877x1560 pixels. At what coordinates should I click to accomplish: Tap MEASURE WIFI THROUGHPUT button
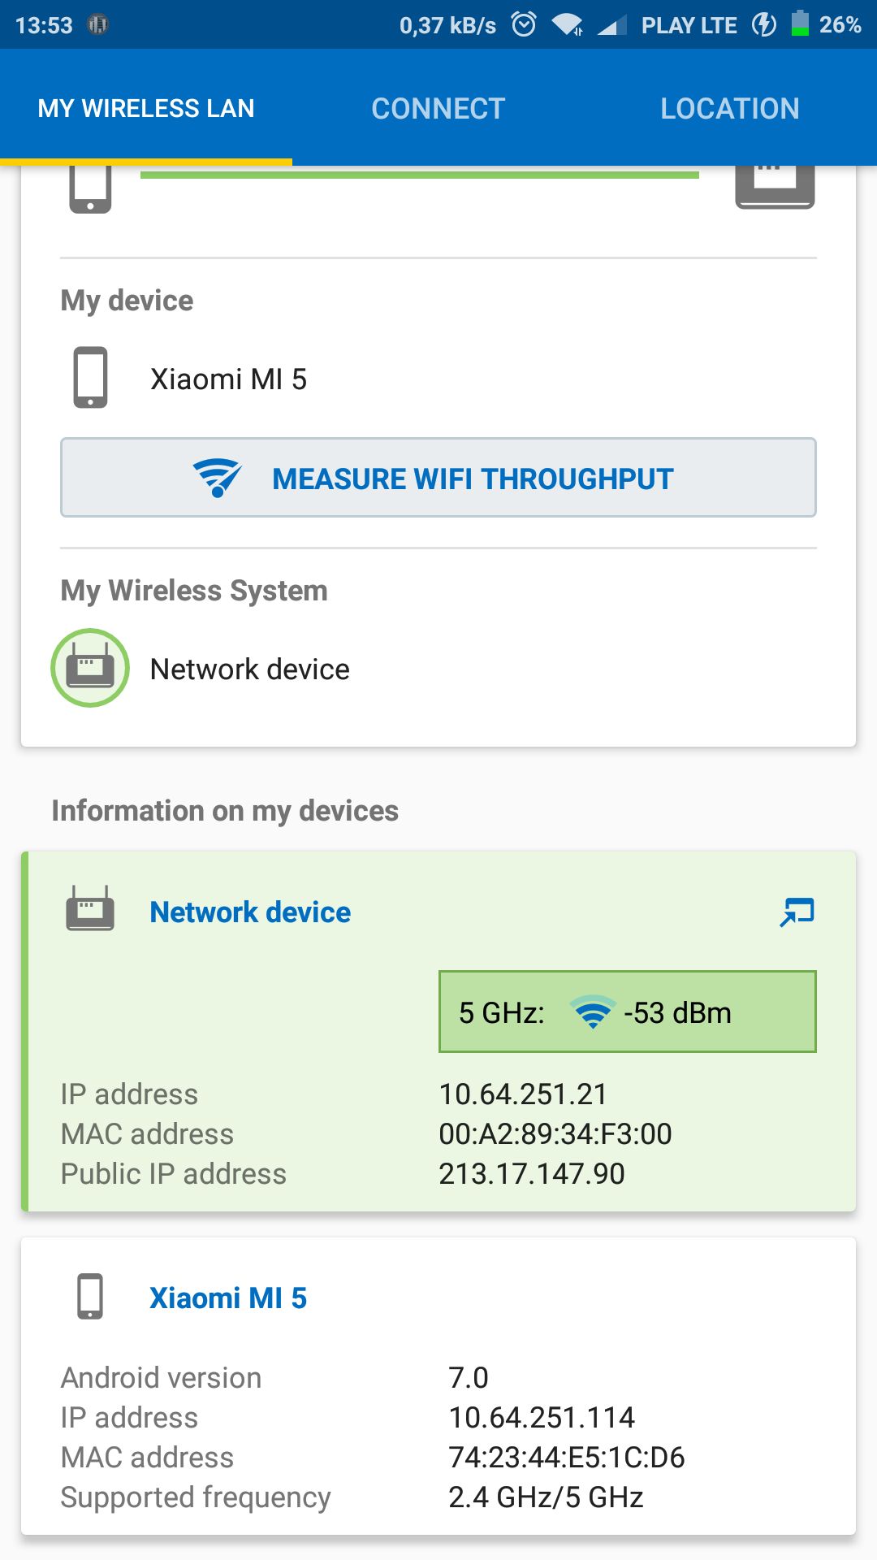[438, 478]
